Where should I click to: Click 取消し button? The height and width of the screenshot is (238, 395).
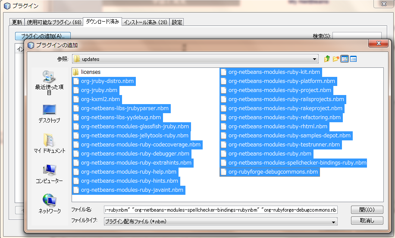click(x=367, y=221)
